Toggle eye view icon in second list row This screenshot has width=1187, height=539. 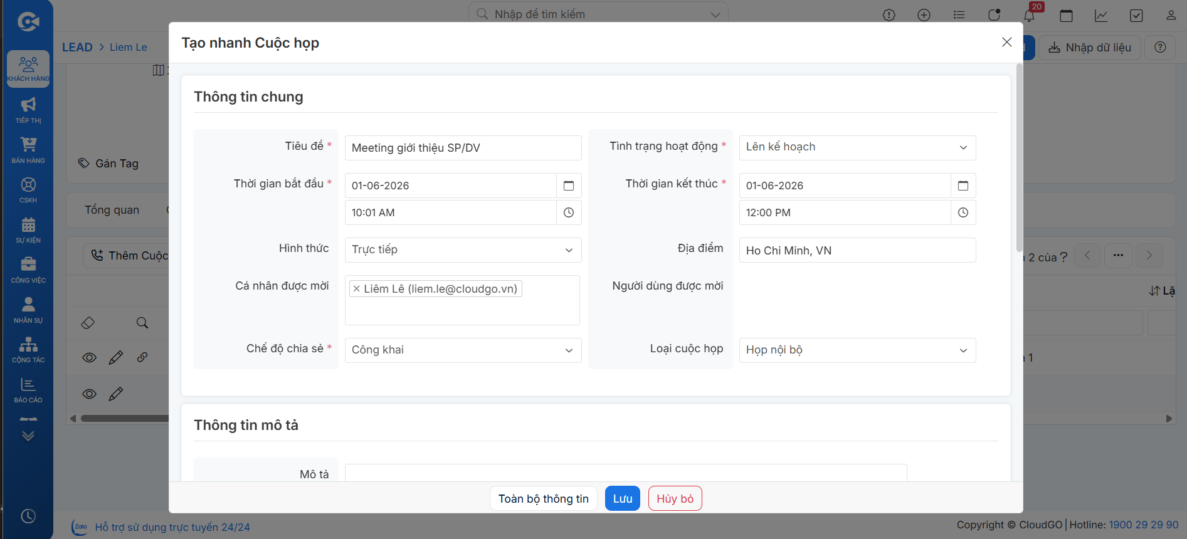click(x=90, y=394)
